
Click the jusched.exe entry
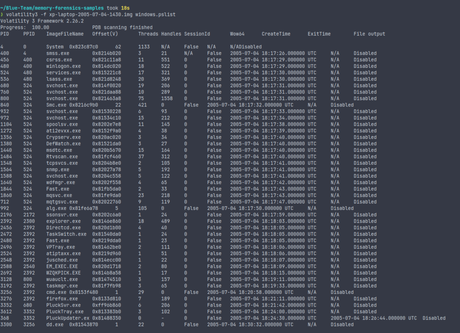62,260
